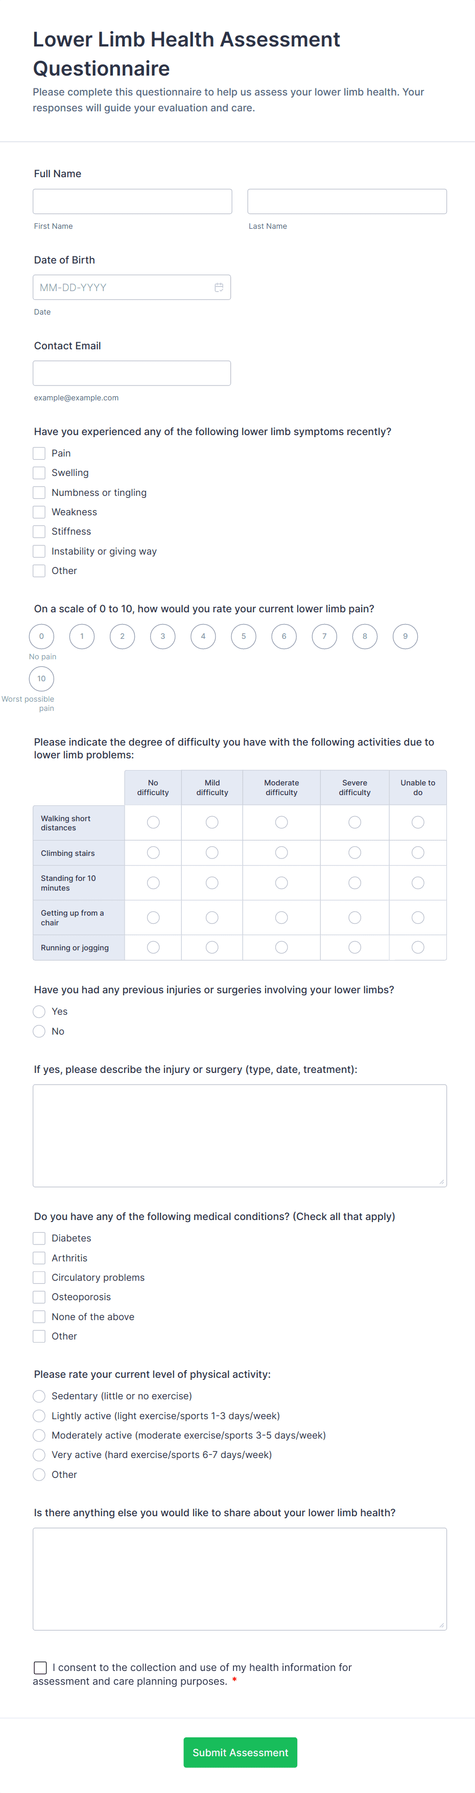475x1793 pixels.
Task: Mark Running or jogging as Unable to do
Action: click(418, 947)
